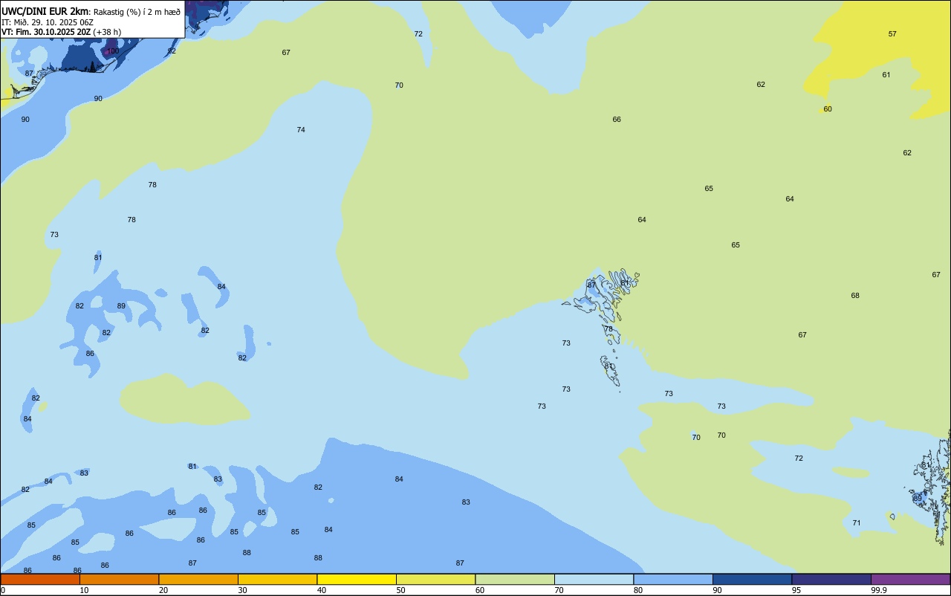Viewport: 951px width, 596px height.
Task: Pick the 50–60 yellow-green legend swatch
Action: (x=435, y=579)
